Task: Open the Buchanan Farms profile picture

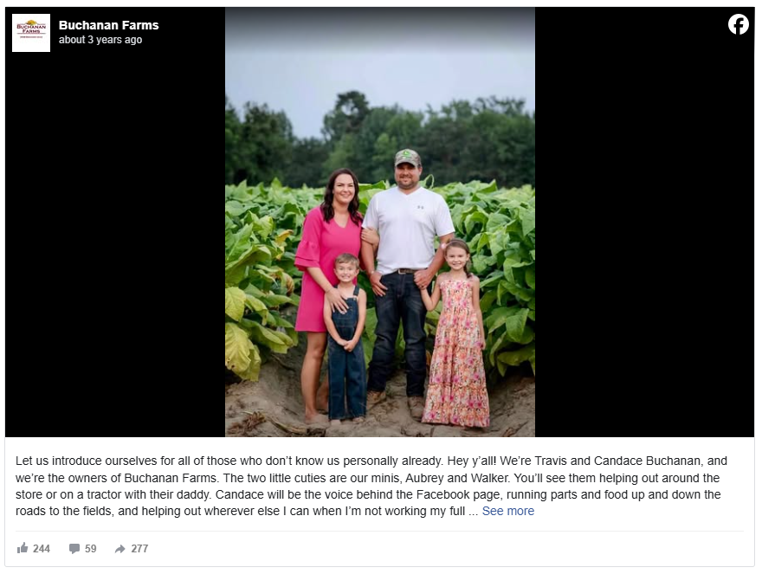Action: (x=31, y=33)
